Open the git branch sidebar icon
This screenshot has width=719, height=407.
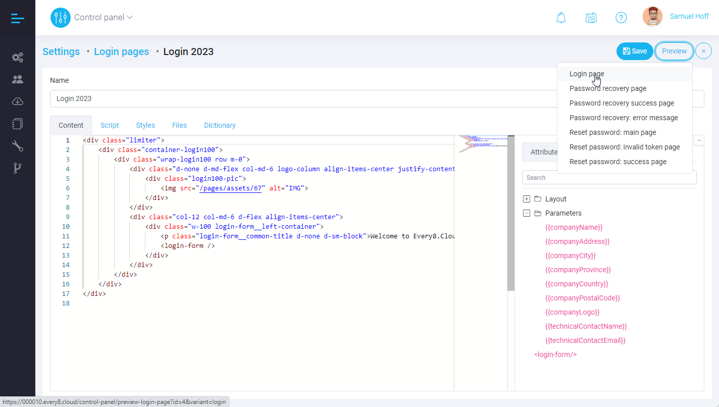click(x=18, y=169)
